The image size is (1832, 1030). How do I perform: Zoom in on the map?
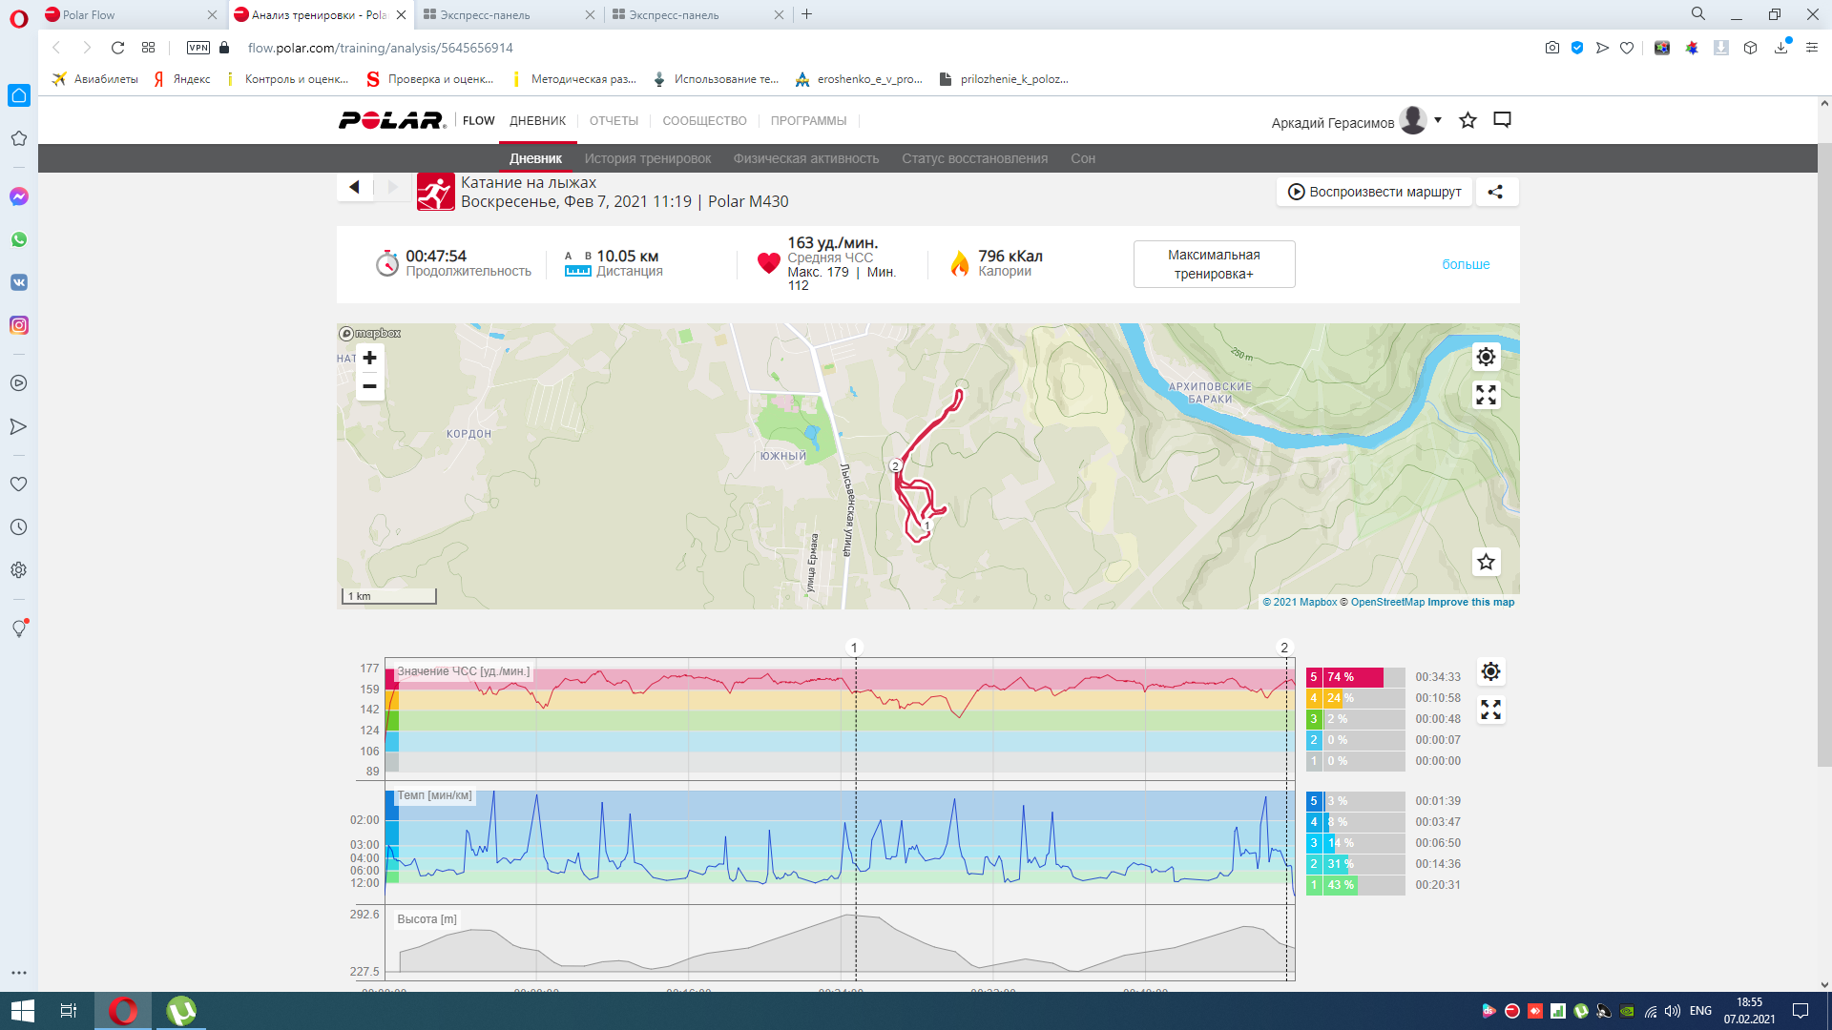point(369,358)
